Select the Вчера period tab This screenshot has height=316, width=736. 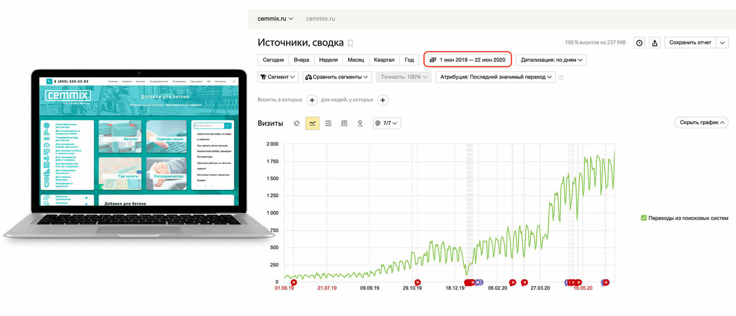(301, 60)
